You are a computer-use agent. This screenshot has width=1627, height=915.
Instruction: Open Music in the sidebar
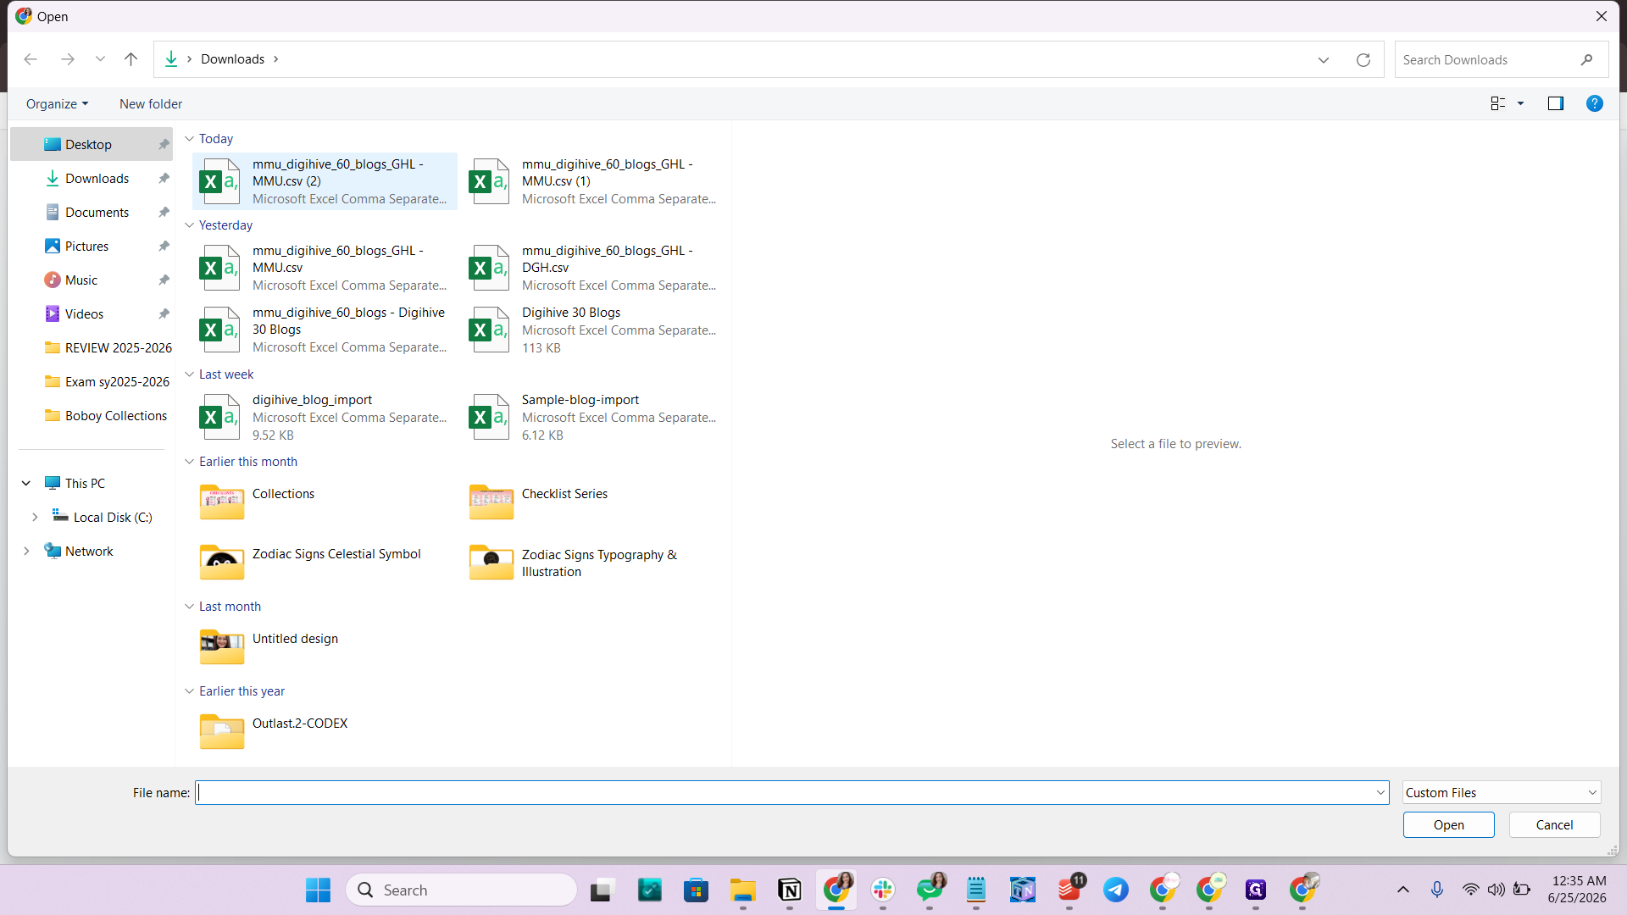tap(92, 280)
